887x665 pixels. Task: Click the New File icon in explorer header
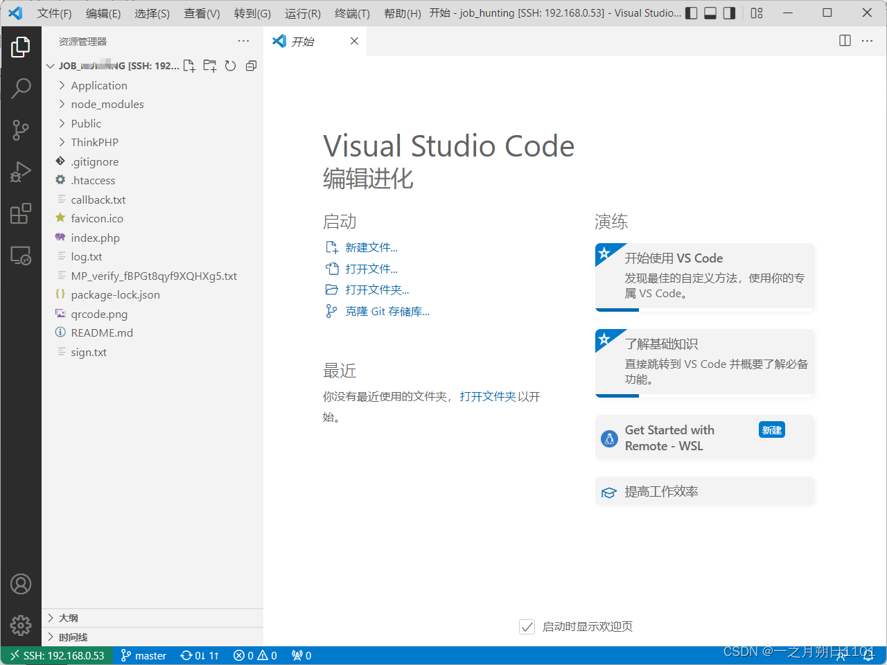click(x=189, y=66)
